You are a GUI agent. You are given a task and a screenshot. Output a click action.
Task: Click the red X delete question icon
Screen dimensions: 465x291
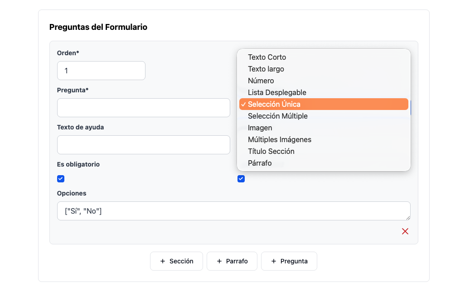click(405, 231)
